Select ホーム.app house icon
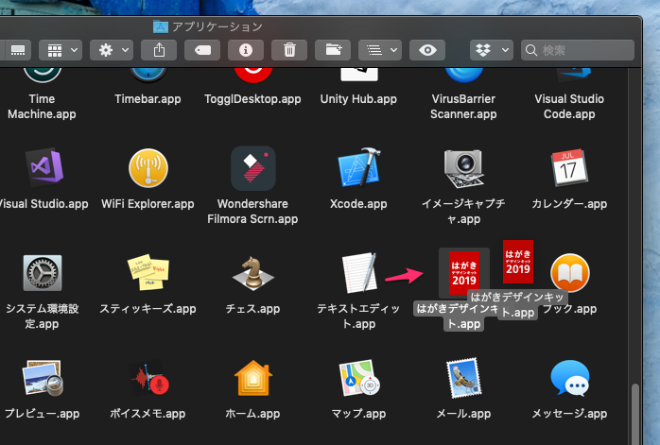The height and width of the screenshot is (445, 660). [253, 378]
